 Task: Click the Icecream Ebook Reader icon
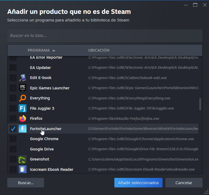click(x=22, y=169)
